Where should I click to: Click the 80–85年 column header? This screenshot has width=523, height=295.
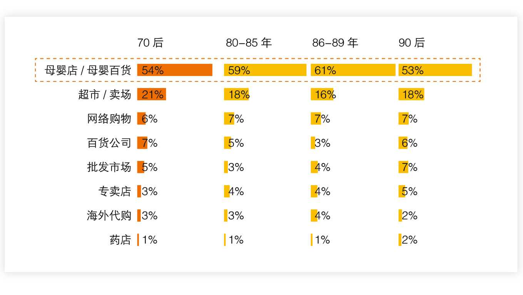click(249, 43)
